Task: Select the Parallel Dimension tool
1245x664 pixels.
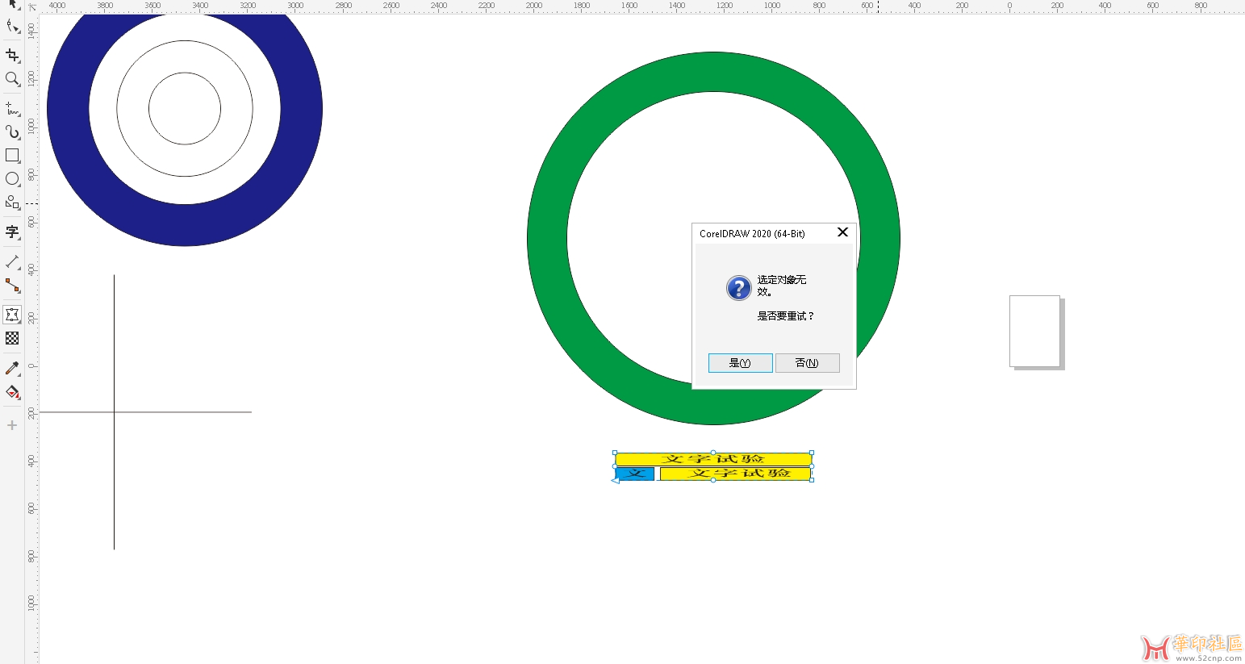Action: pyautogui.click(x=12, y=261)
